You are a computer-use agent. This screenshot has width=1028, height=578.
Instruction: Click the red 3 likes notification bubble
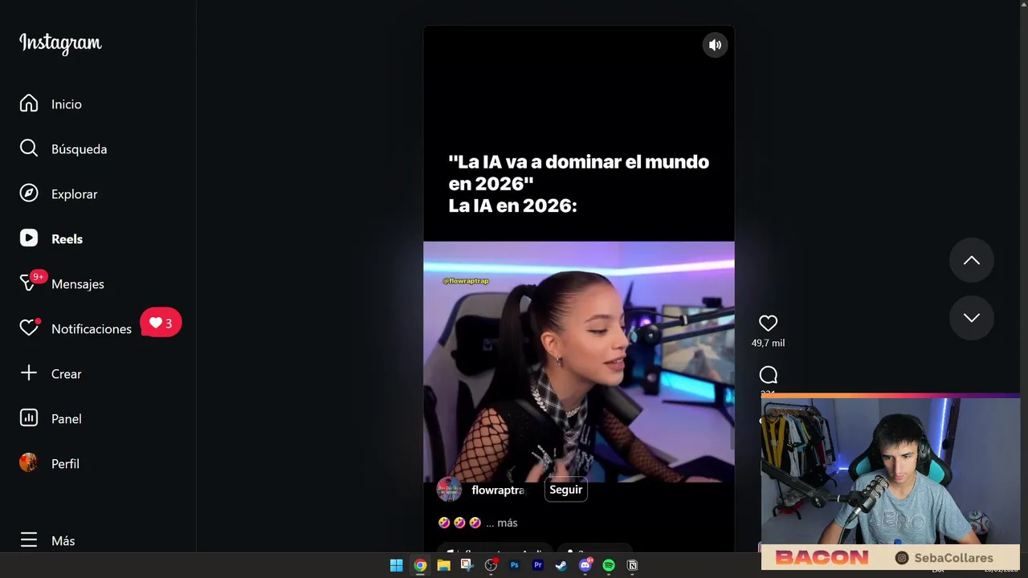[161, 323]
